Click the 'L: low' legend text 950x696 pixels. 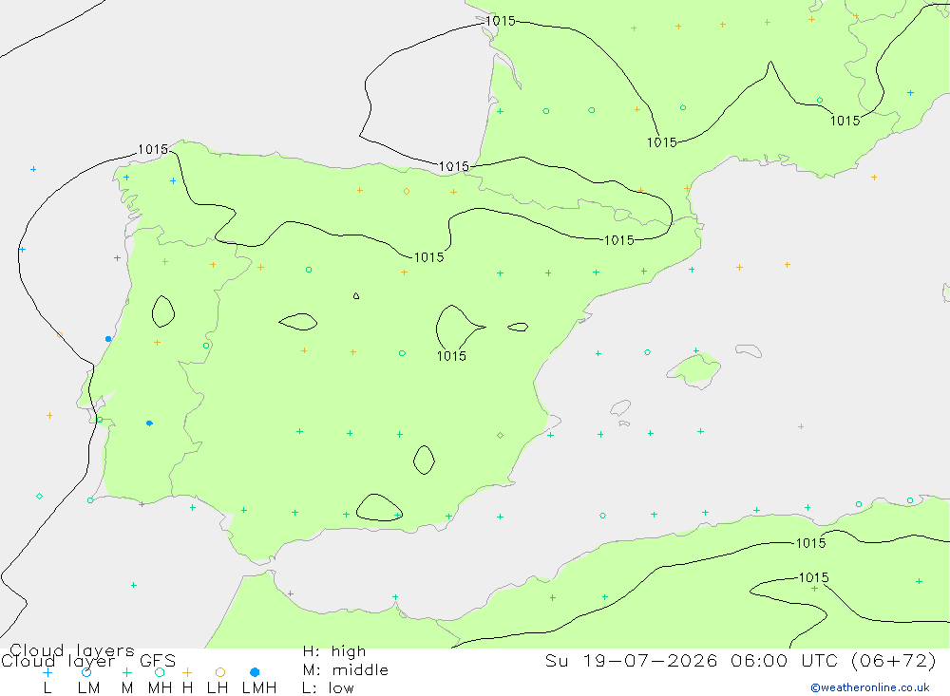click(x=328, y=688)
